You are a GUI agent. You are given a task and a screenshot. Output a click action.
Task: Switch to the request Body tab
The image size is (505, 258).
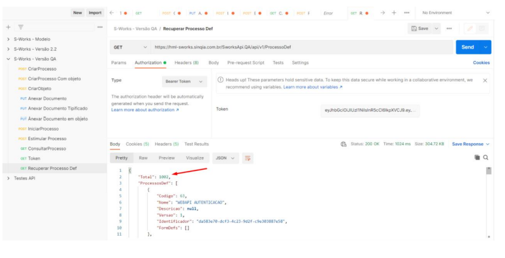(x=213, y=63)
